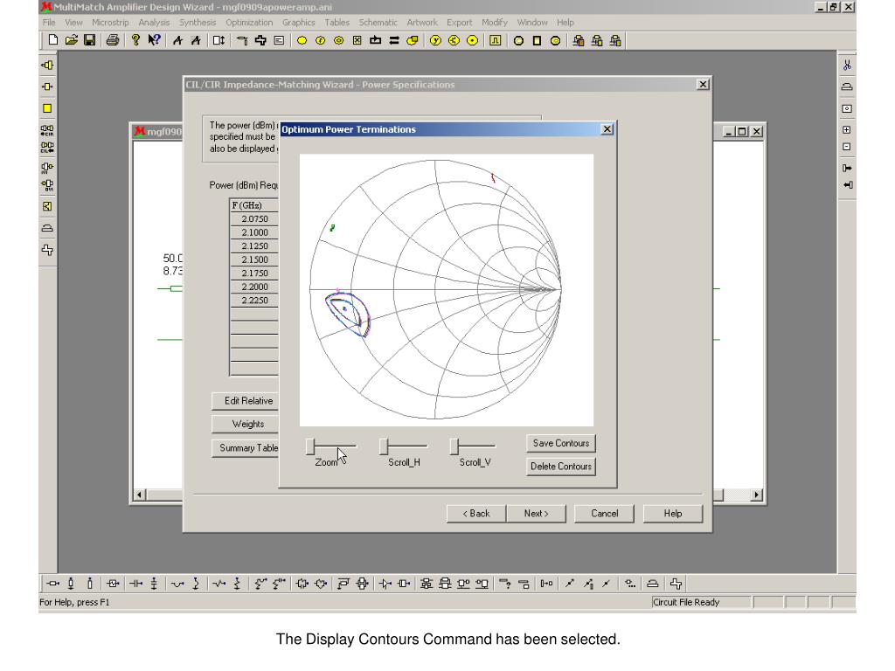Select the 2.2250 frequency cell

(x=254, y=301)
